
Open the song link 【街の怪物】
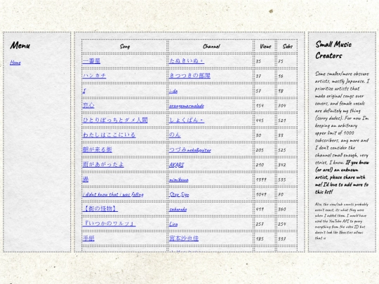pyautogui.click(x=100, y=208)
